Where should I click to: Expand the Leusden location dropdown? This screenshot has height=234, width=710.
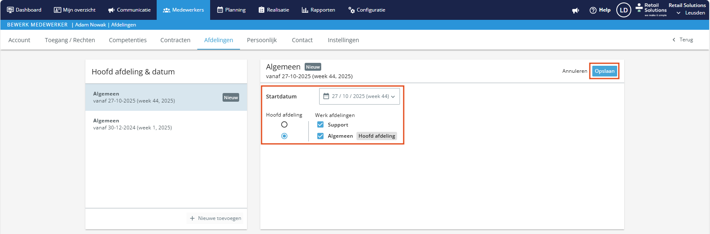pos(678,13)
